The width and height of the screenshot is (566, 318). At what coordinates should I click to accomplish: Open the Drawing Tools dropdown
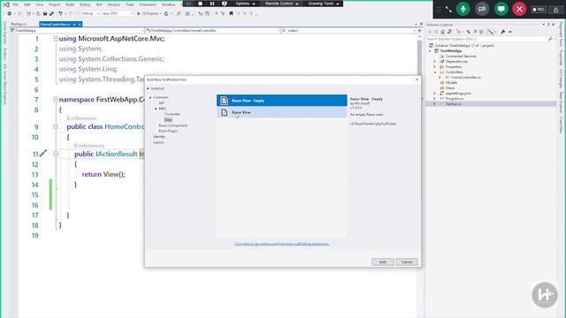point(324,4)
